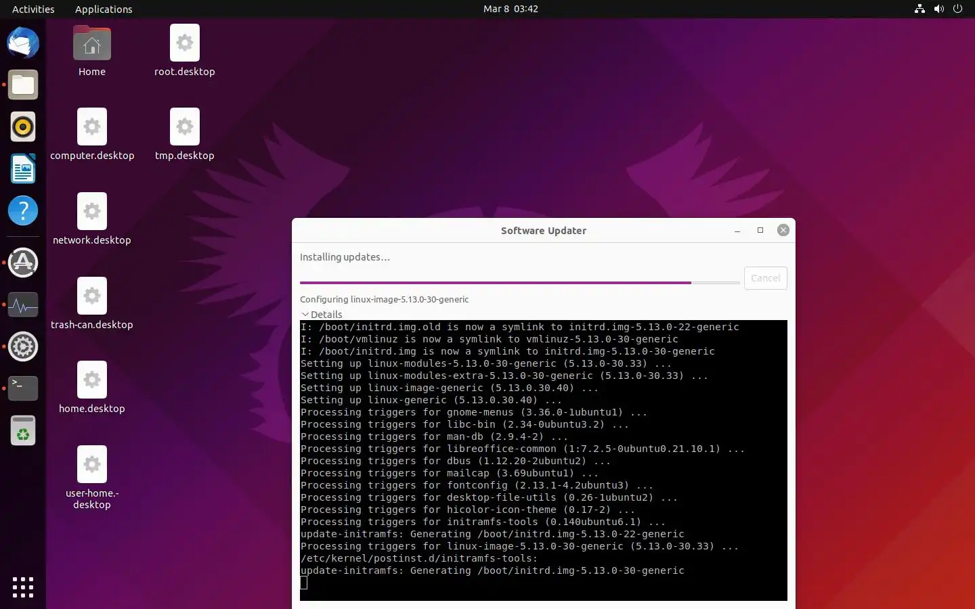Screen dimensions: 975x609
Task: Open the network status indicator
Action: click(x=919, y=9)
